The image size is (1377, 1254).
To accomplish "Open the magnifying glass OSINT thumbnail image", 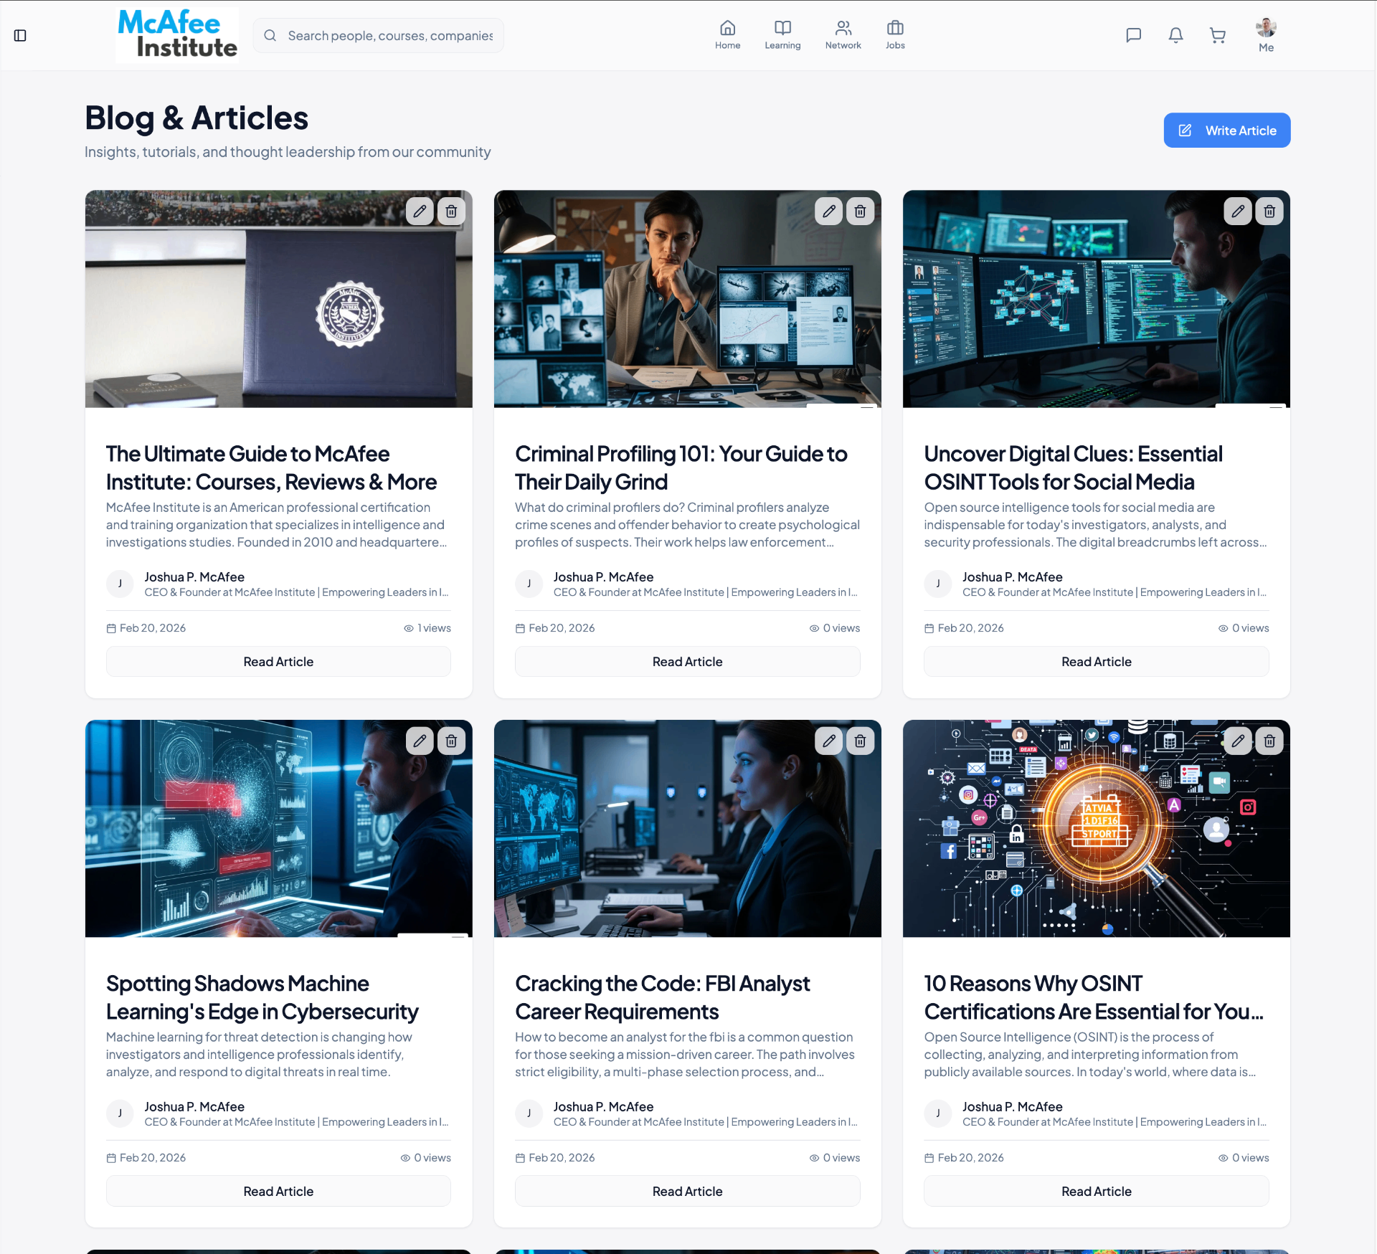I will click(1097, 829).
